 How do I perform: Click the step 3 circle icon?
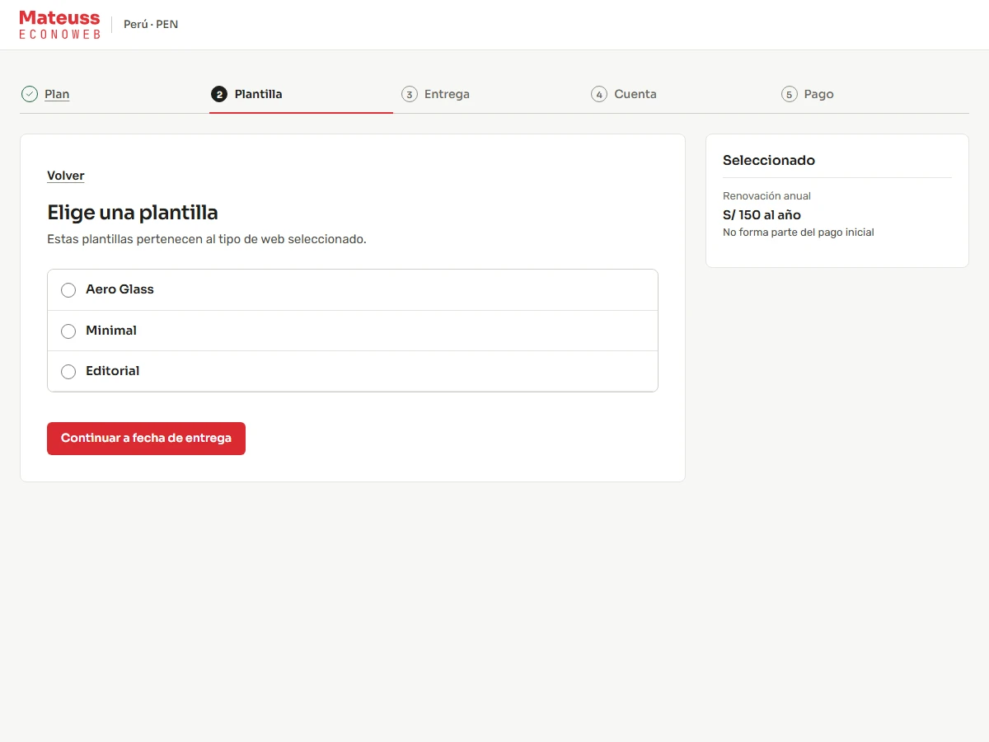point(410,94)
